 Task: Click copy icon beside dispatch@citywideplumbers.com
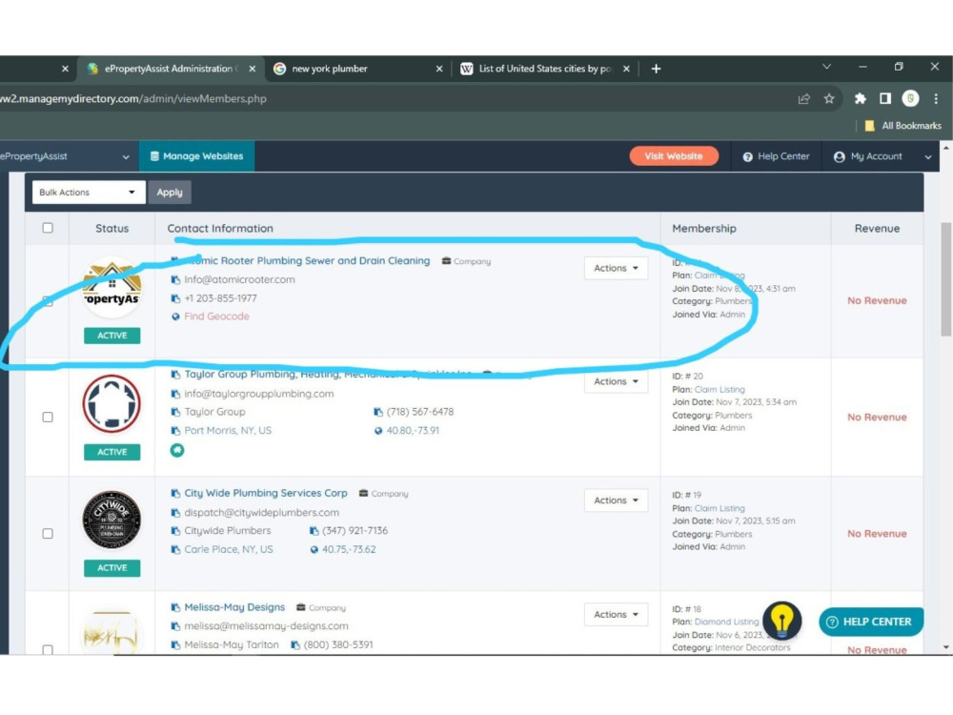pos(175,513)
